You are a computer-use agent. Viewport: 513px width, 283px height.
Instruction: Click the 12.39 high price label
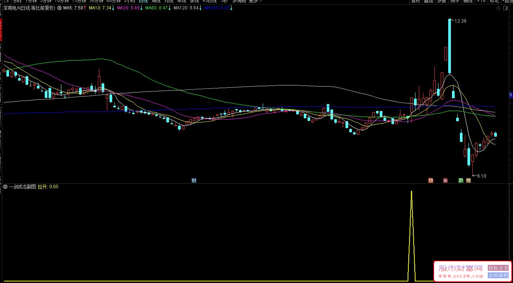(x=460, y=21)
